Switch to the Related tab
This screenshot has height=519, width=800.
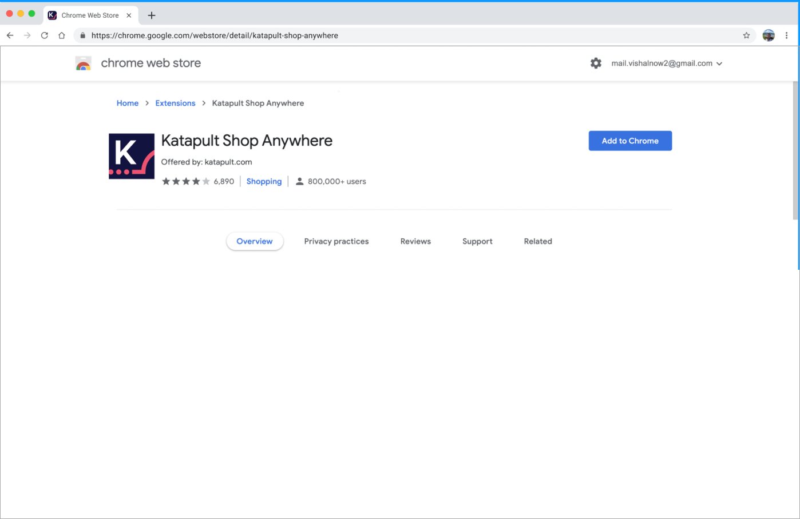tap(538, 241)
